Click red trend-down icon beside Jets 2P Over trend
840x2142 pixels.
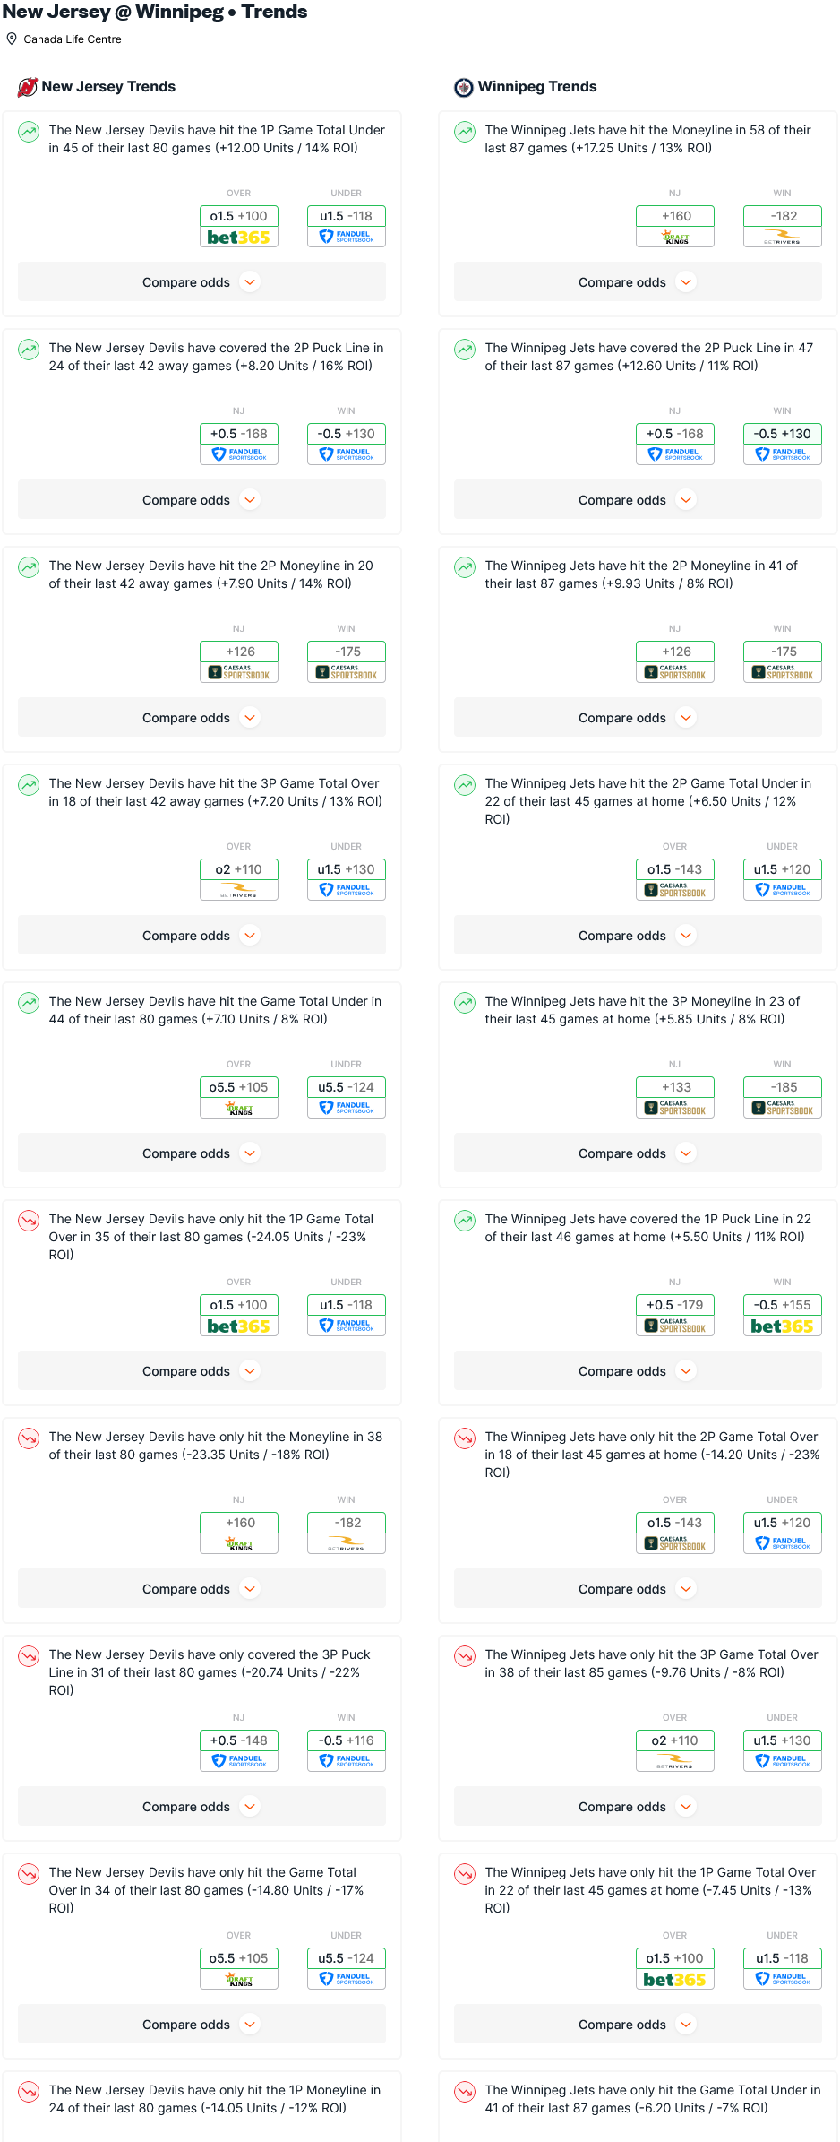pos(465,1438)
